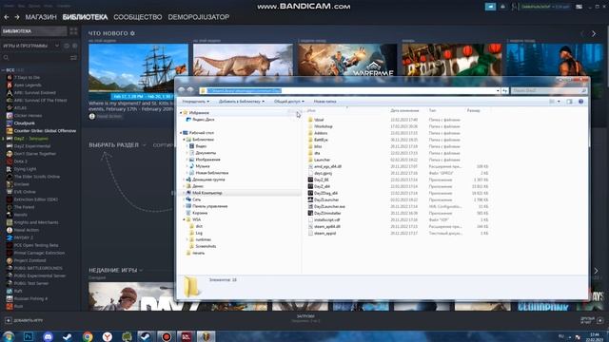The width and height of the screenshot is (609, 342).
Task: Go forward with Steam's forward arrow
Action: [x=17, y=17]
